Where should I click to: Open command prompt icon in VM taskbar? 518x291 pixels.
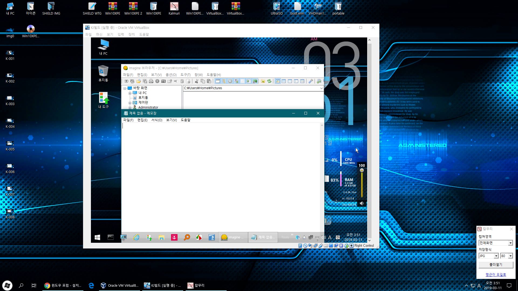pyautogui.click(x=111, y=237)
